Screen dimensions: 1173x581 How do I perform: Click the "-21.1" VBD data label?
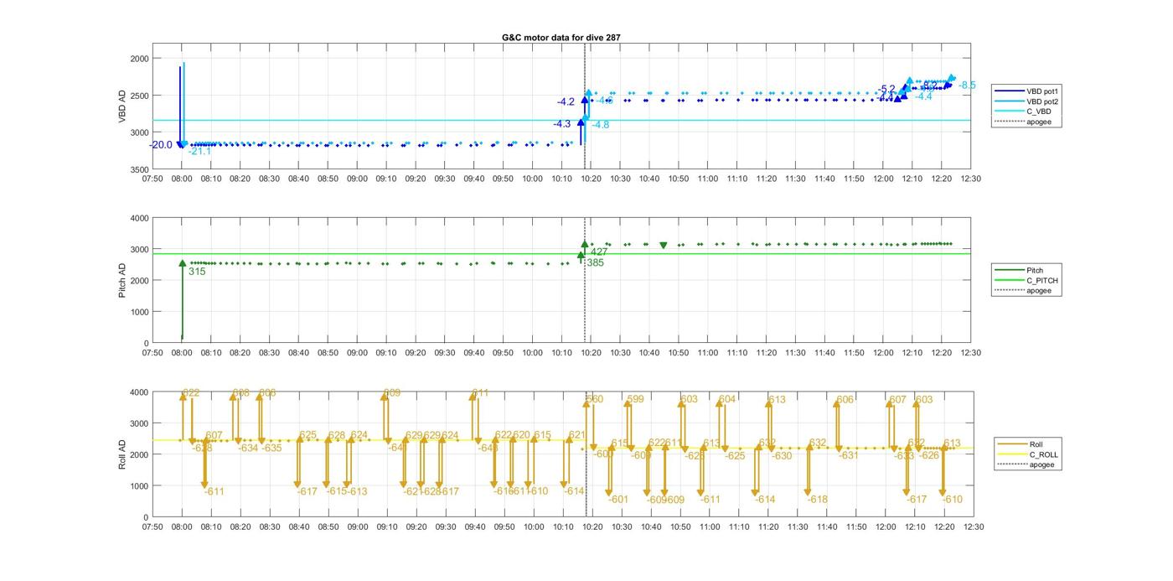[199, 152]
